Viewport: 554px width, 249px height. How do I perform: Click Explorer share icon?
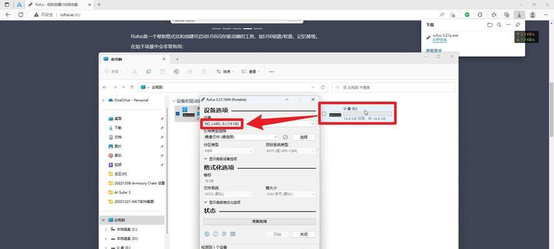pyautogui.click(x=190, y=72)
